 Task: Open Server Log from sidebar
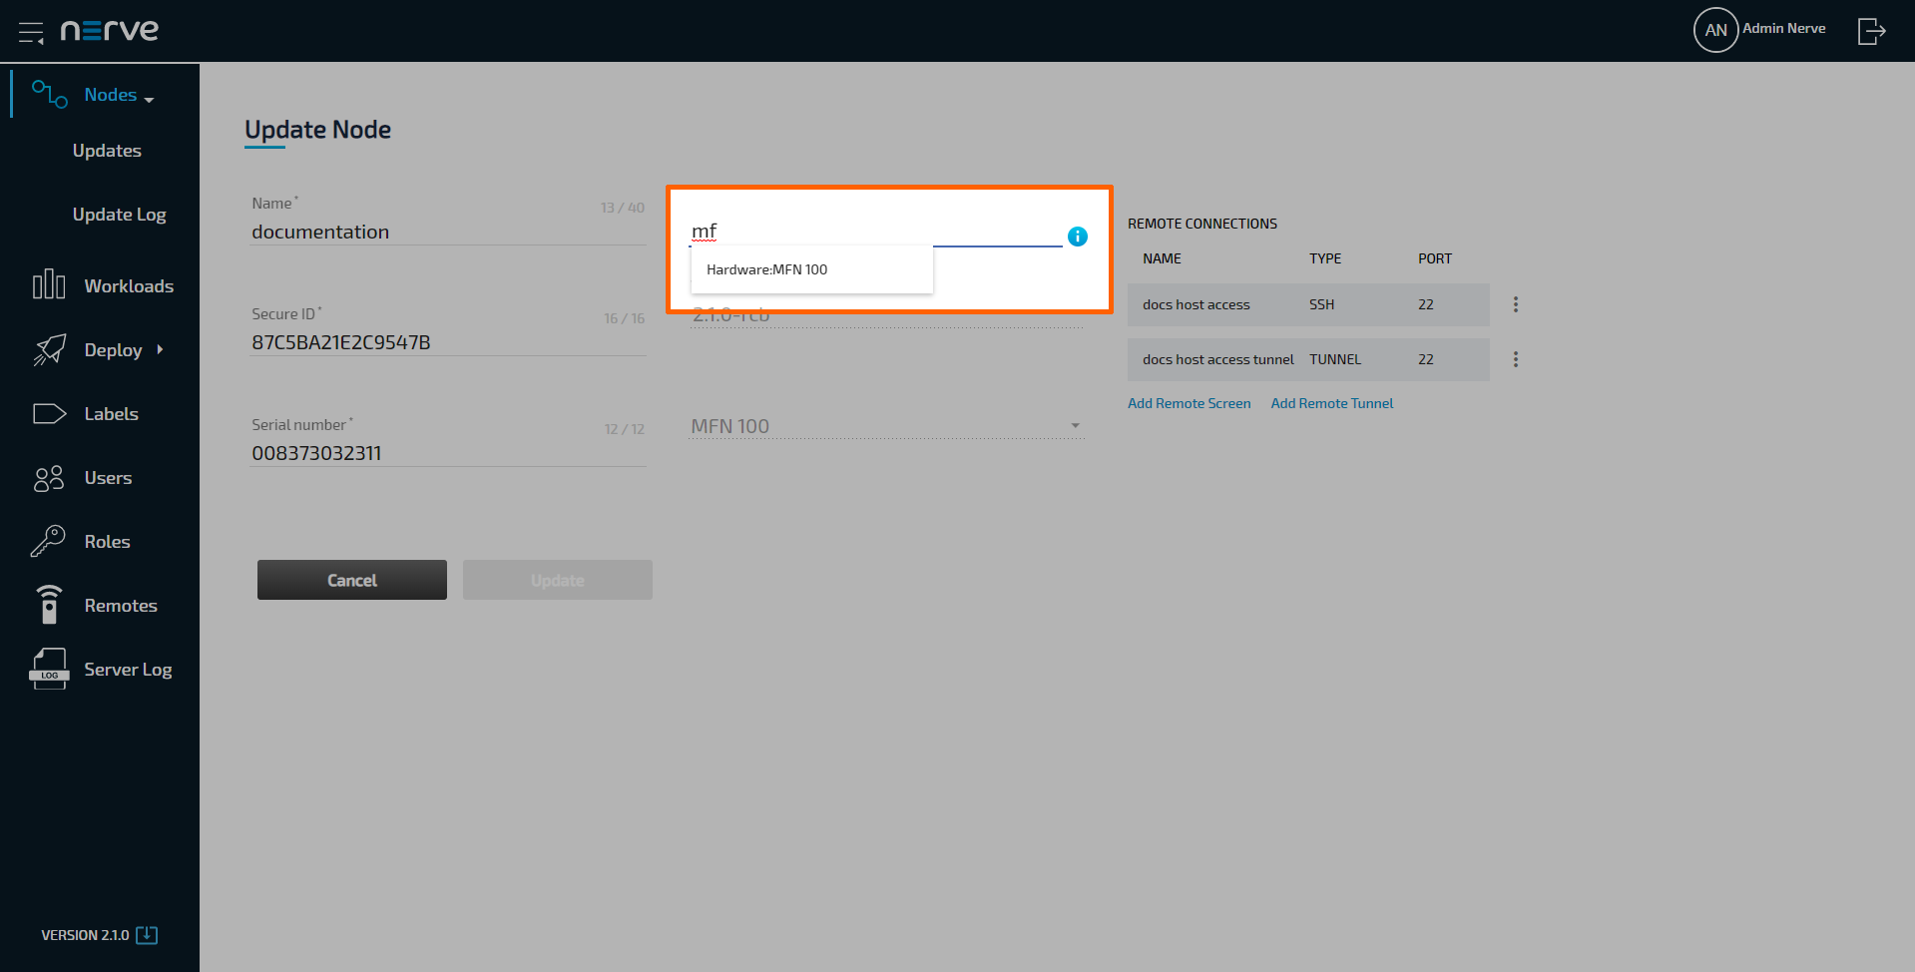[x=127, y=670]
